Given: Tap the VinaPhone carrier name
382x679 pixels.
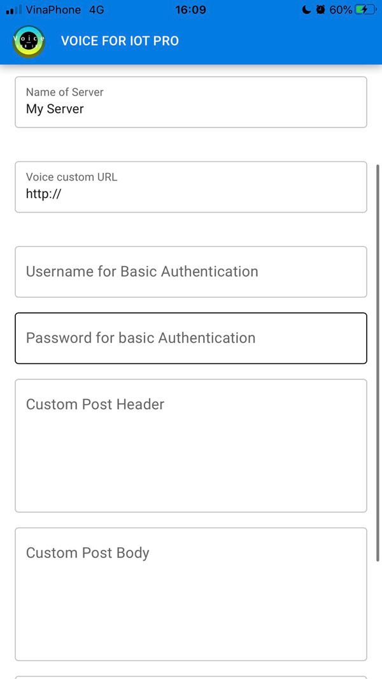Looking at the screenshot, I should pyautogui.click(x=53, y=10).
